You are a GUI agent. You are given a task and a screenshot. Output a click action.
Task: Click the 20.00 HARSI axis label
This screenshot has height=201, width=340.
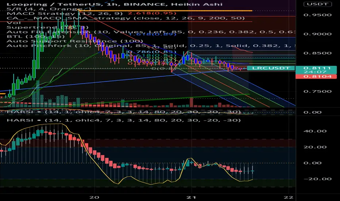click(x=315, y=147)
